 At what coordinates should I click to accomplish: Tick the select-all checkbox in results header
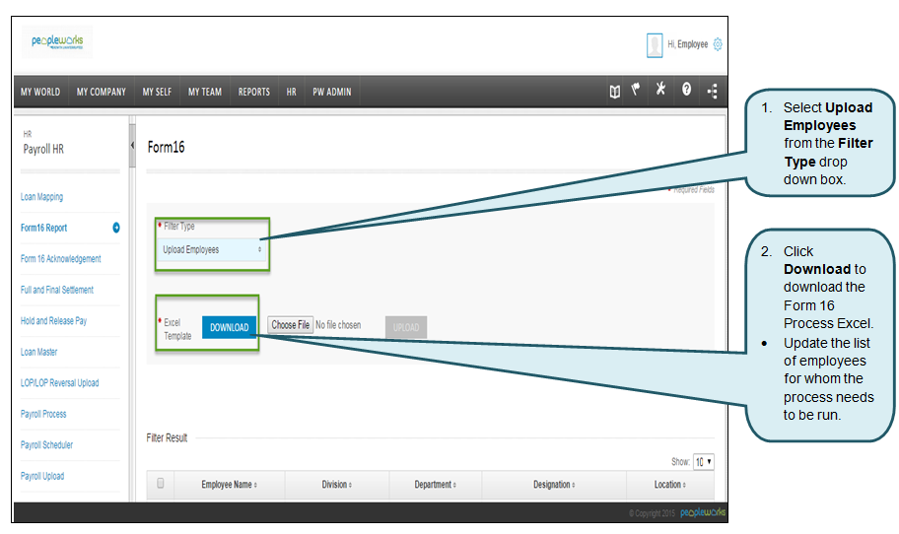click(x=161, y=484)
